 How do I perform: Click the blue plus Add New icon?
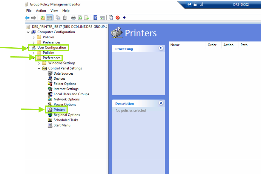click(124, 18)
